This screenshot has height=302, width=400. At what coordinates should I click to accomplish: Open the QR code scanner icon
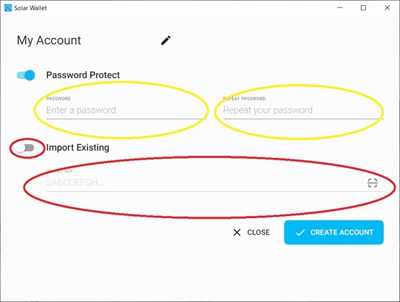coord(372,183)
